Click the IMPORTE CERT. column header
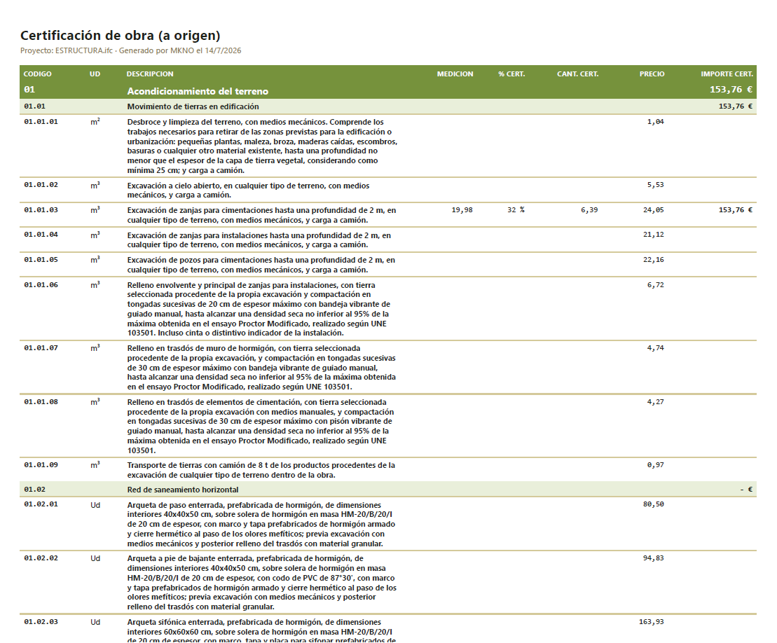The image size is (777, 643). click(727, 74)
